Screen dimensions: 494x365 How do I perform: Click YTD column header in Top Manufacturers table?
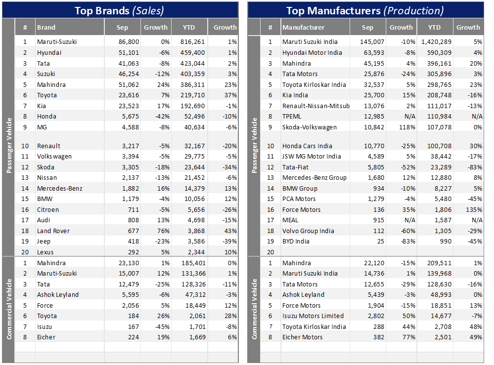coord(434,28)
